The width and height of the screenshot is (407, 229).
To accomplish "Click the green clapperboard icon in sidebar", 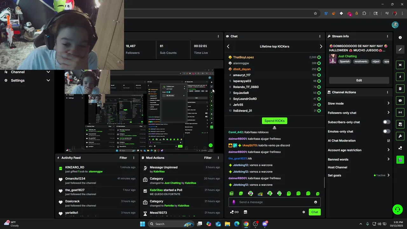I will (x=400, y=160).
